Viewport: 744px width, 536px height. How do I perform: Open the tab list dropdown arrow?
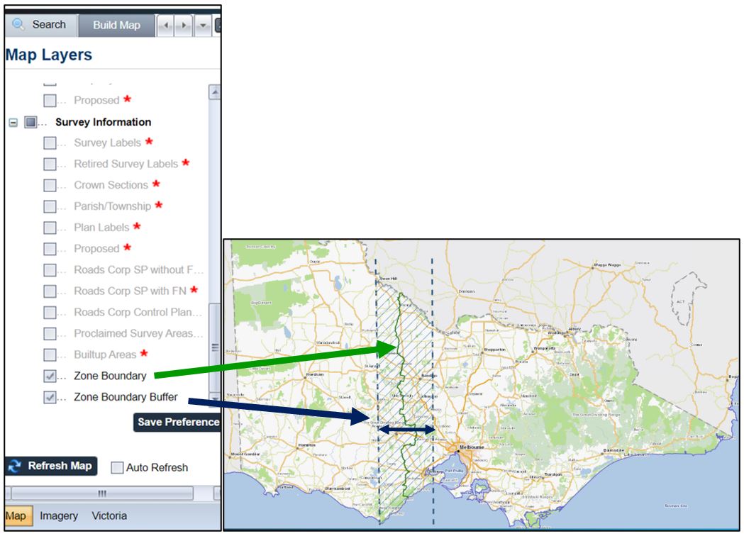pyautogui.click(x=203, y=26)
